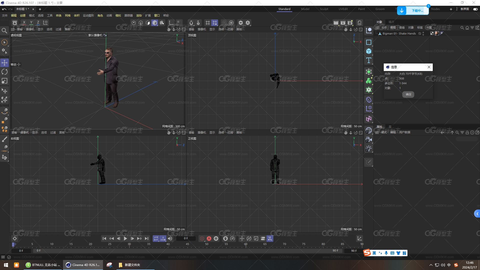Click the current frame 0 F field

[186, 238]
